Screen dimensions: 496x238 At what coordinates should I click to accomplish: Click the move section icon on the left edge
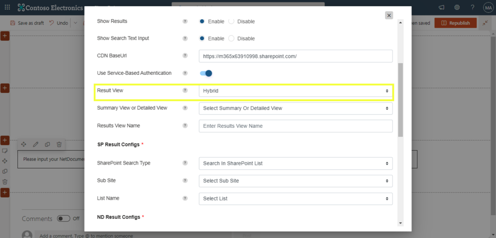(5, 161)
